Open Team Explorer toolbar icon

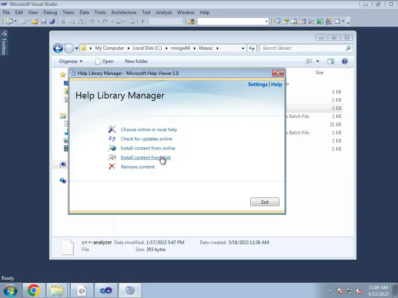coord(294,22)
